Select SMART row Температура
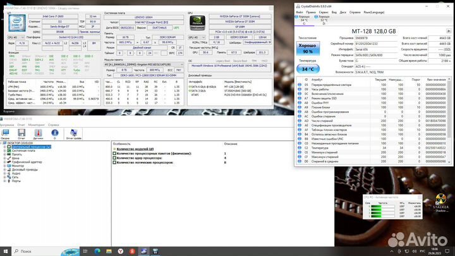 (372, 148)
